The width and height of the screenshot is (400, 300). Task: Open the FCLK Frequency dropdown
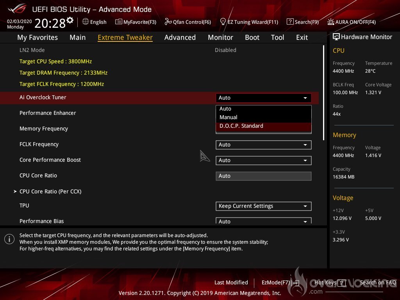point(264,145)
